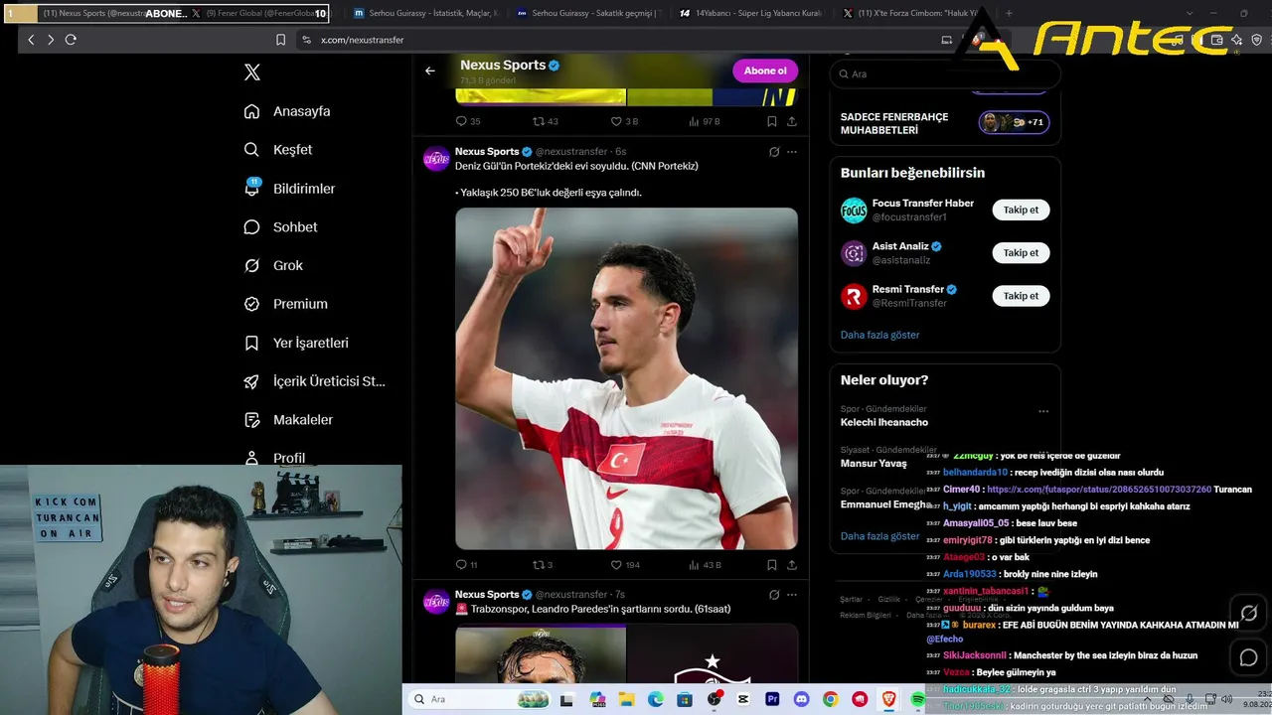Click the browser forward button

tap(51, 40)
